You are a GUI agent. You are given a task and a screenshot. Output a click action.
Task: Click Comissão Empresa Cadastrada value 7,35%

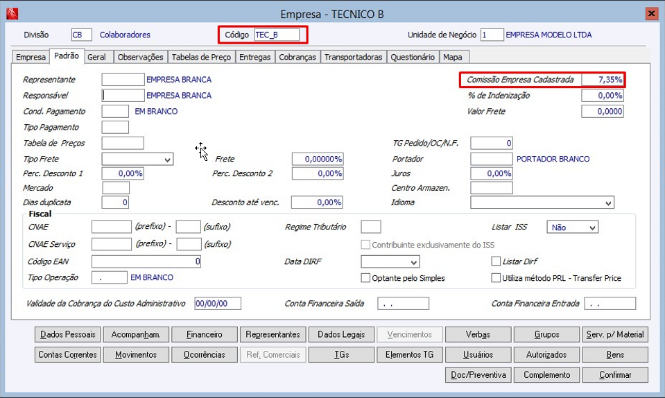click(603, 80)
